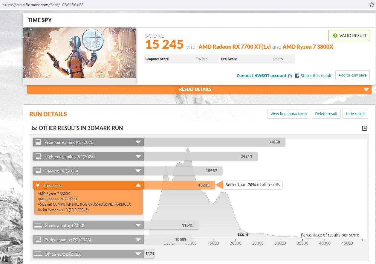Click the green info icon in Valid Result badge
The width and height of the screenshot is (376, 264).
[x=335, y=36]
